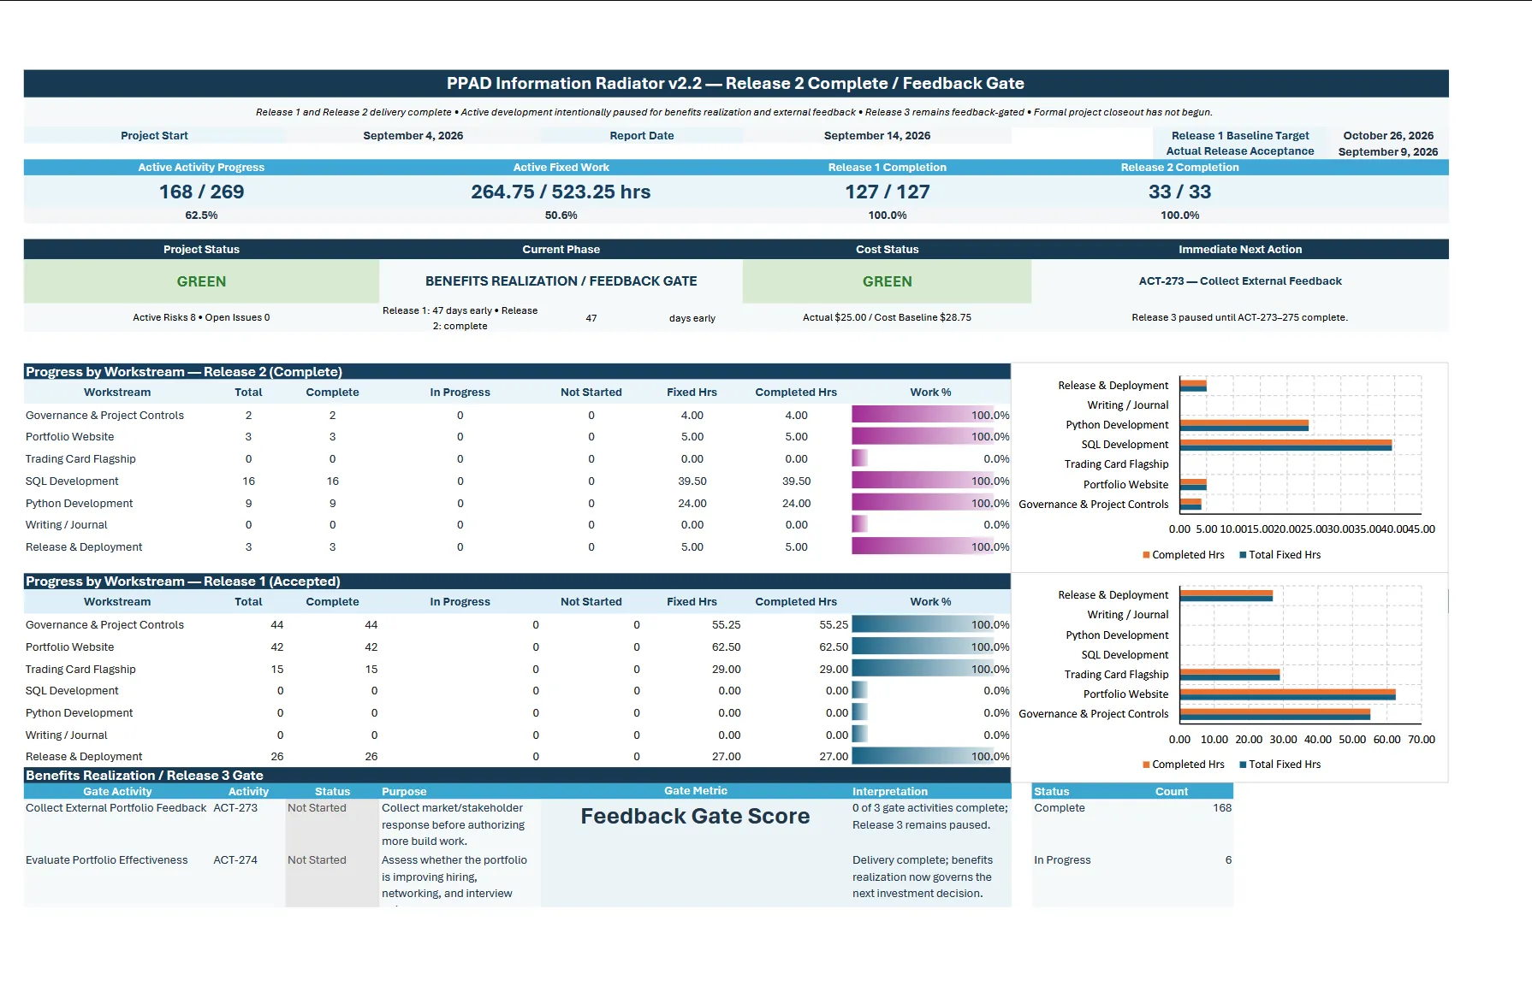Select BENEFITS REALIZATION / FEEDBACK GATE phase text
Screen dimensions: 1532x992
click(x=561, y=281)
